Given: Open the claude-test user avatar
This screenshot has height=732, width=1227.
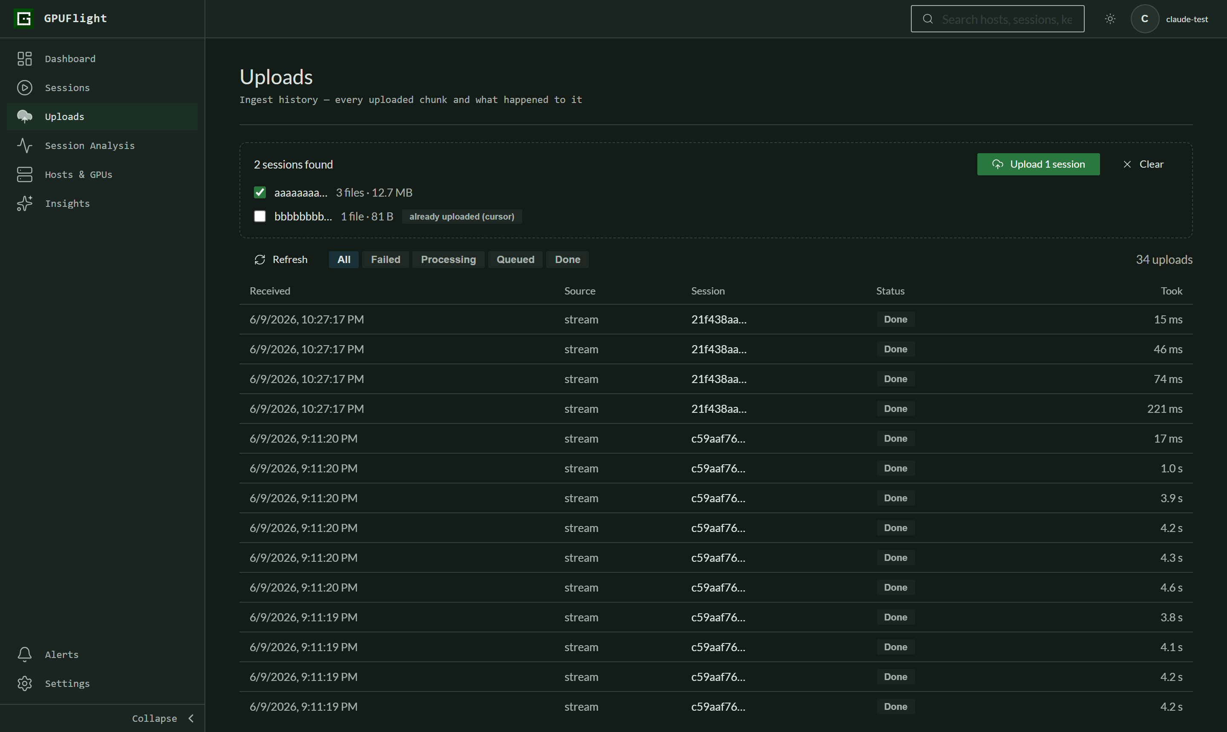Looking at the screenshot, I should point(1144,19).
